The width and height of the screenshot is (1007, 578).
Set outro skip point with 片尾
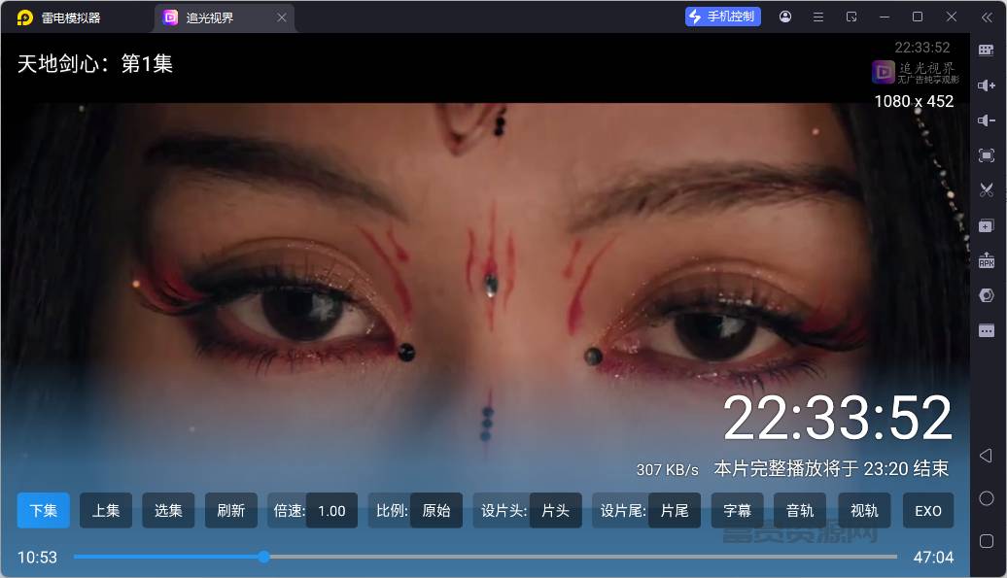click(675, 511)
